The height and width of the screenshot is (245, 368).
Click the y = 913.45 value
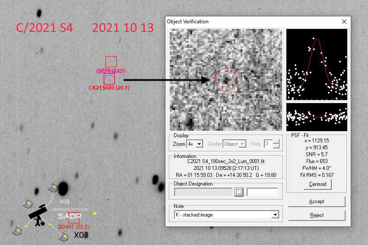coord(317,148)
